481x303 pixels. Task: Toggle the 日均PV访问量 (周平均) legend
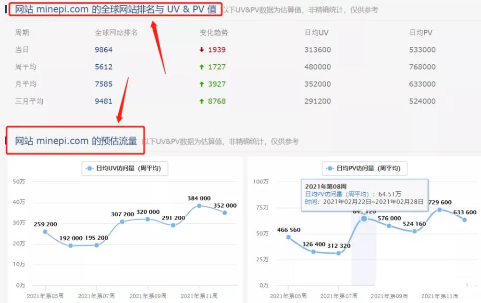[364, 168]
